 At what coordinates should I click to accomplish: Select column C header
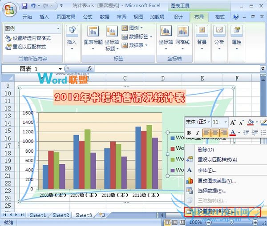(x=125, y=78)
